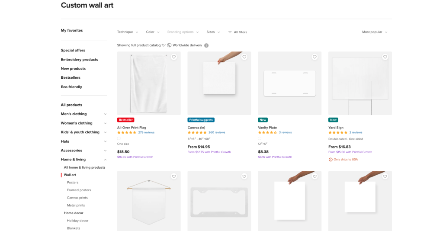Click heart icon on wall pennant product
Image resolution: width=443 pixels, height=231 pixels.
pos(173,176)
